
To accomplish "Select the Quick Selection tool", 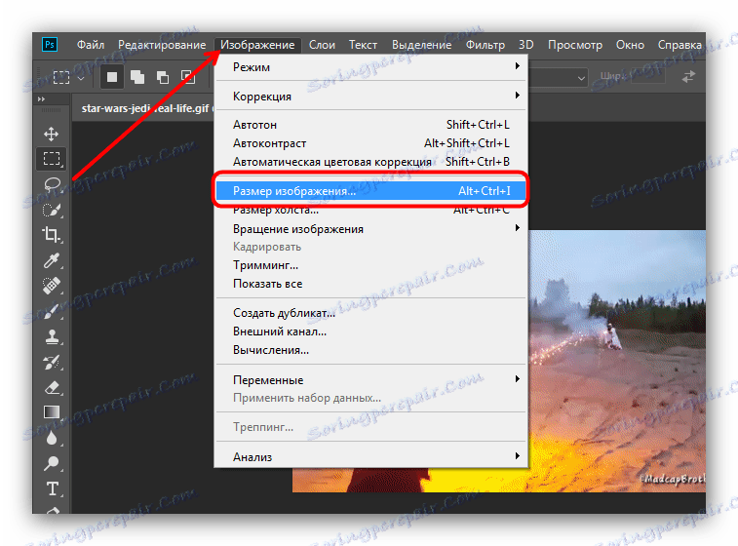I will (52, 210).
